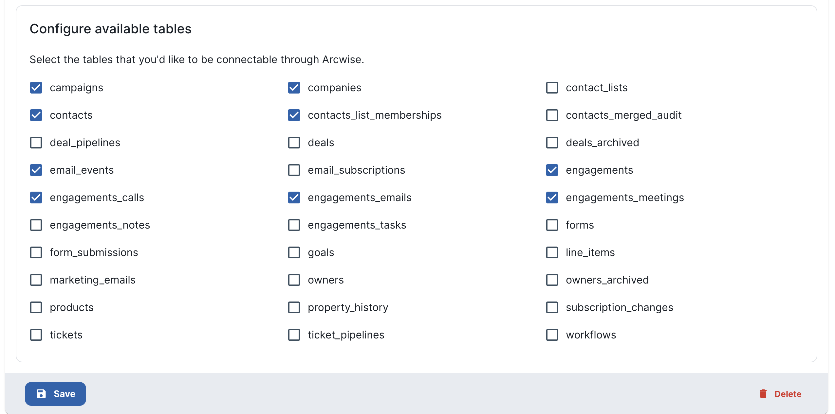Click the Save button label
Screen dimensions: 835x414
[x=65, y=394]
